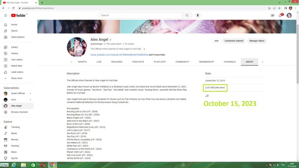Show earlier tabs with the left chevron
This screenshot has height=168, width=299.
[x=71, y=62]
